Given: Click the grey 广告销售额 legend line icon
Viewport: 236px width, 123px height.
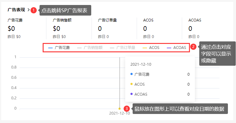Looking at the screenshot, I should pyautogui.click(x=79, y=48).
